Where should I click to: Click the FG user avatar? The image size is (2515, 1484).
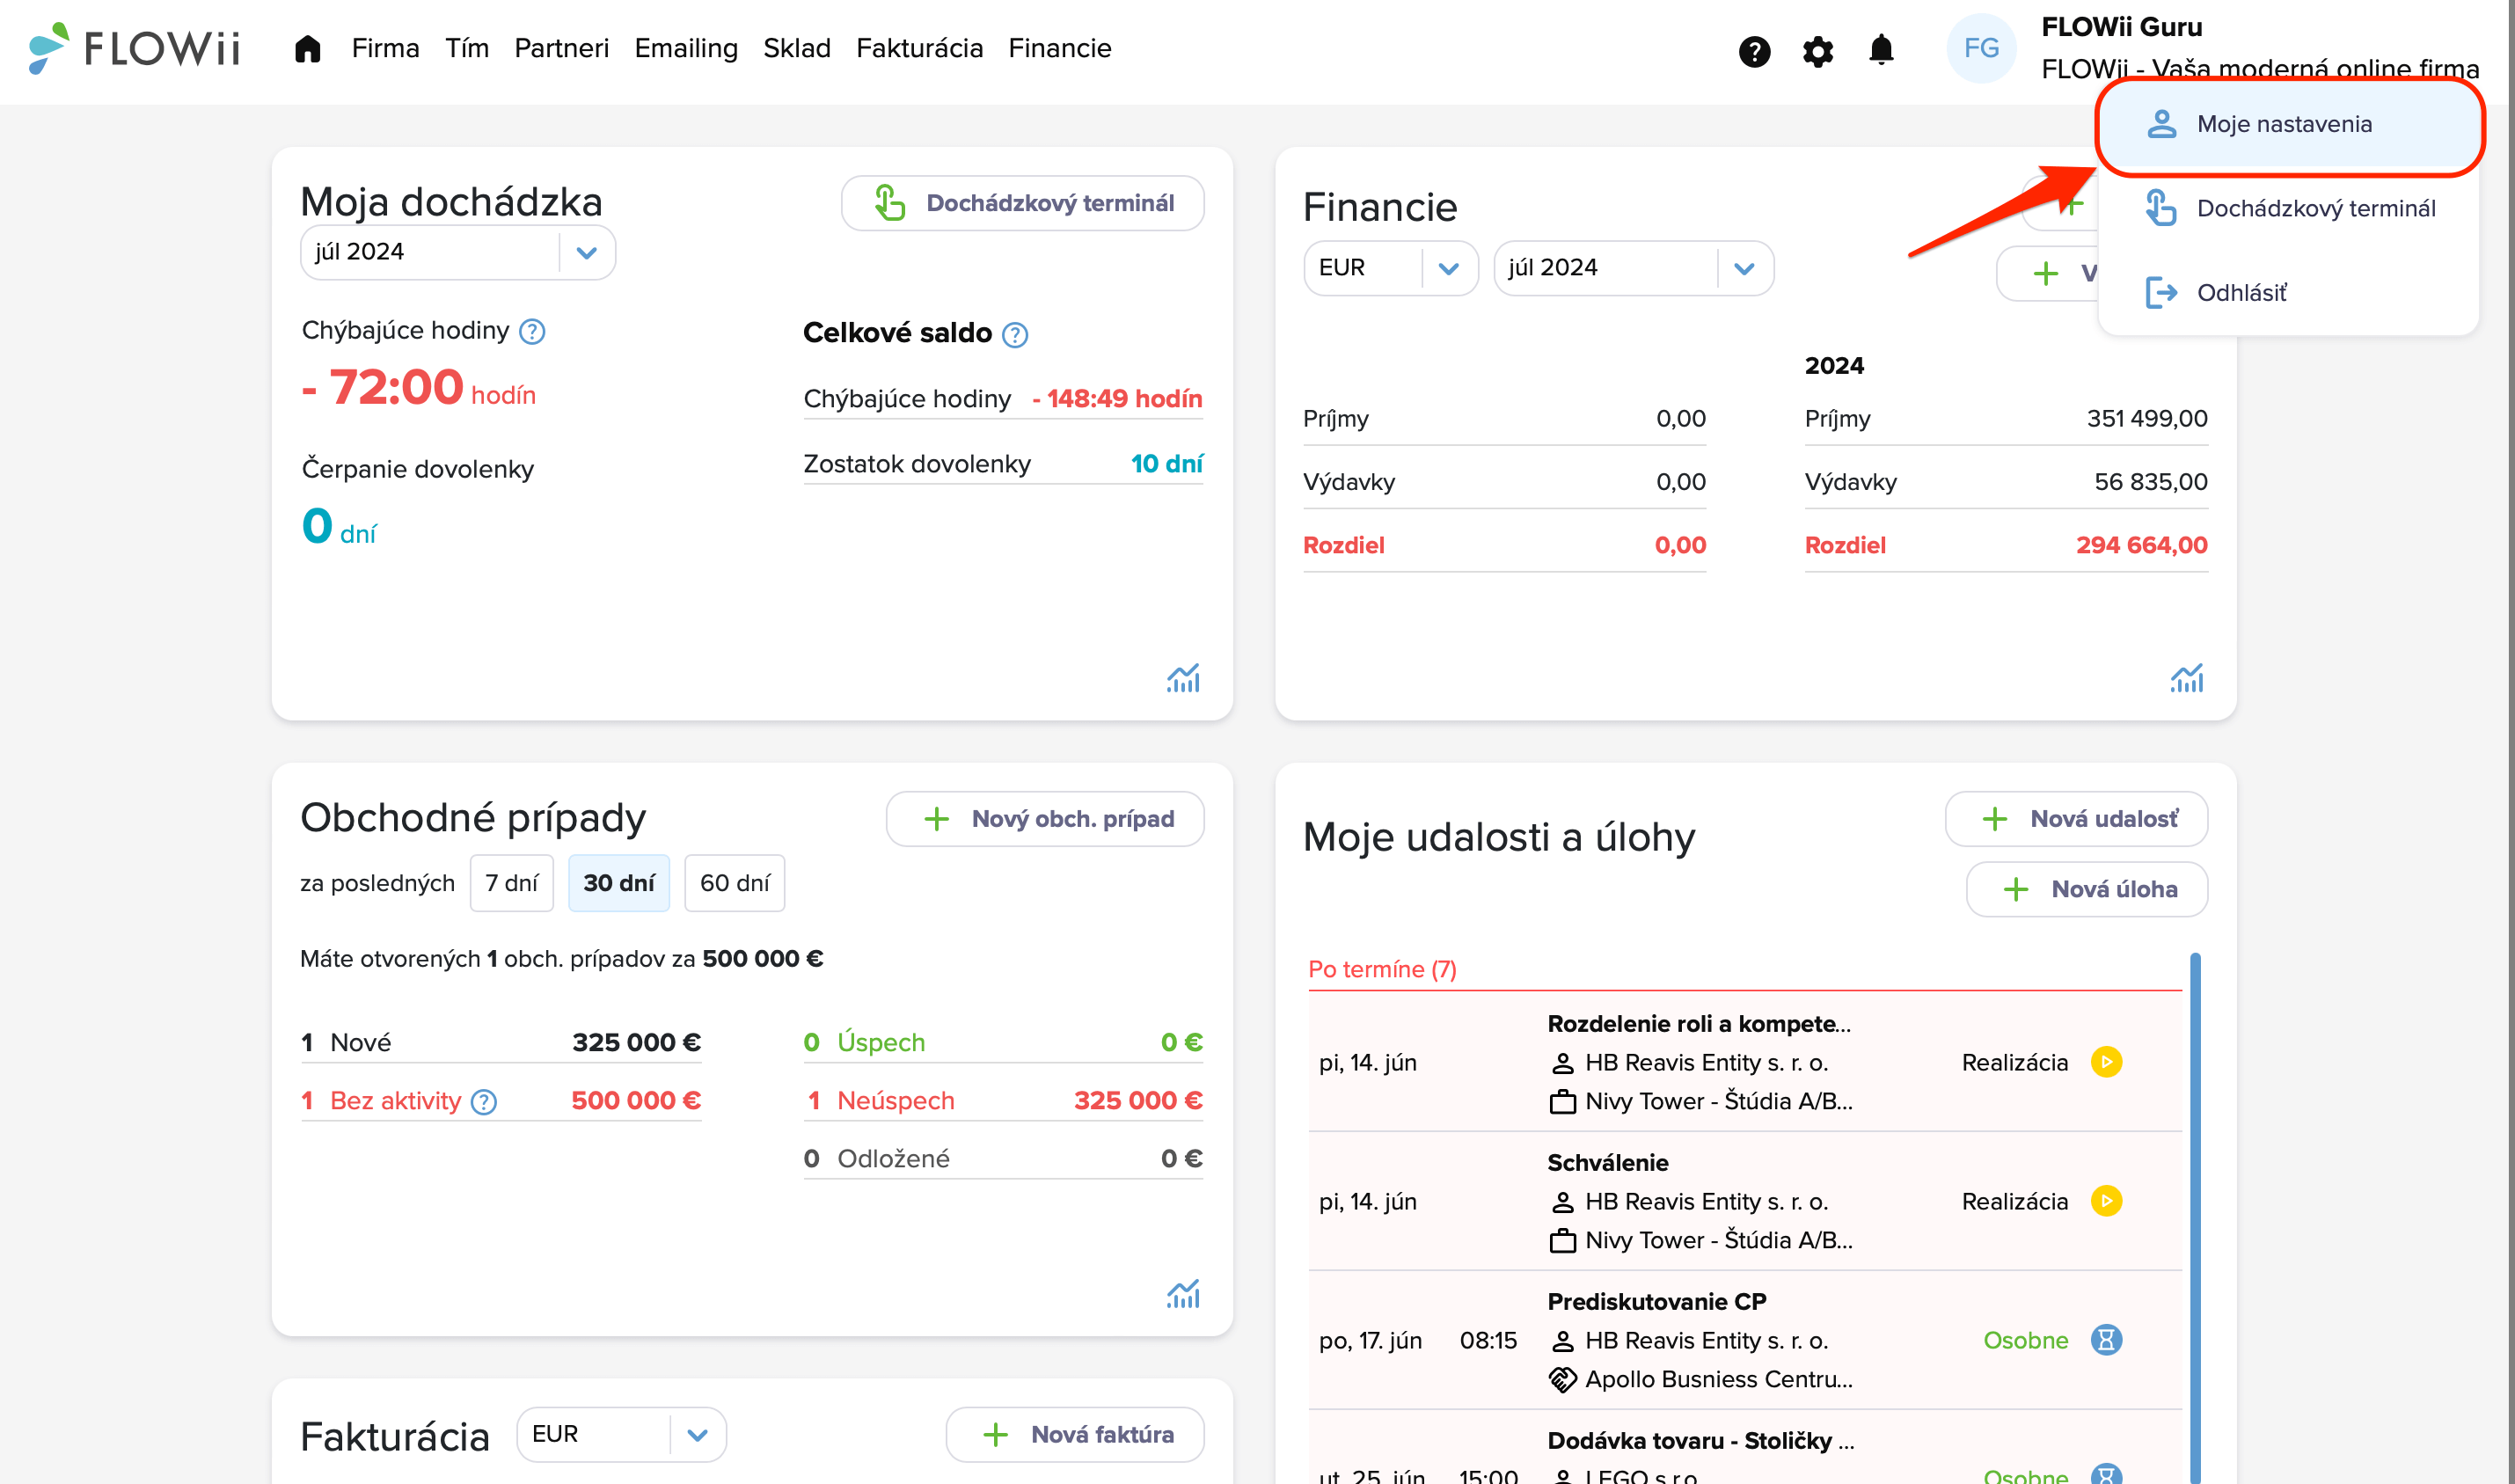pyautogui.click(x=1981, y=48)
